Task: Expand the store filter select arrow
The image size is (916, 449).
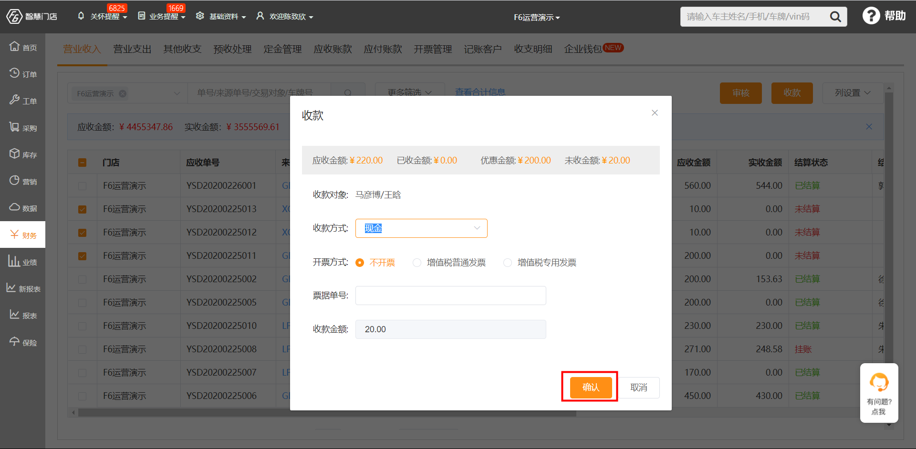Action: [177, 93]
